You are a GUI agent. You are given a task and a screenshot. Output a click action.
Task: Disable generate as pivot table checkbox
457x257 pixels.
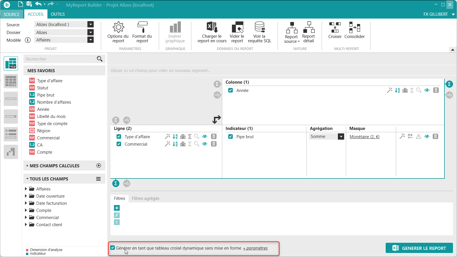coord(113,248)
